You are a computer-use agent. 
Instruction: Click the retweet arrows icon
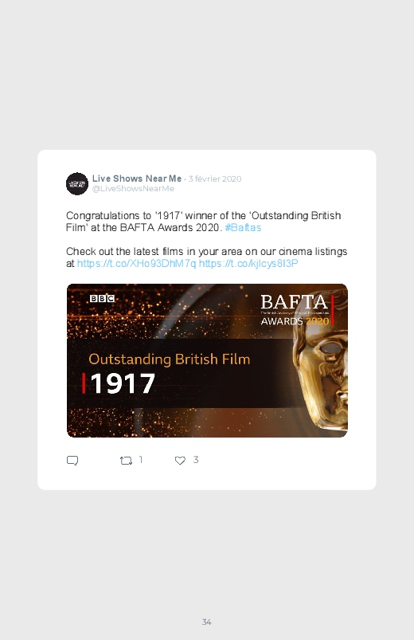126,461
